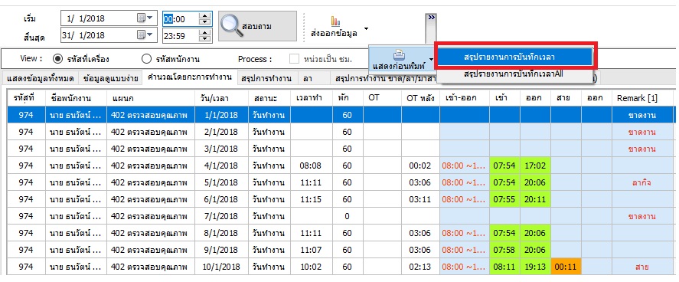Choose สรุปรายงานการบันทึกเวลา menu item
The image size is (679, 282).
coord(515,56)
